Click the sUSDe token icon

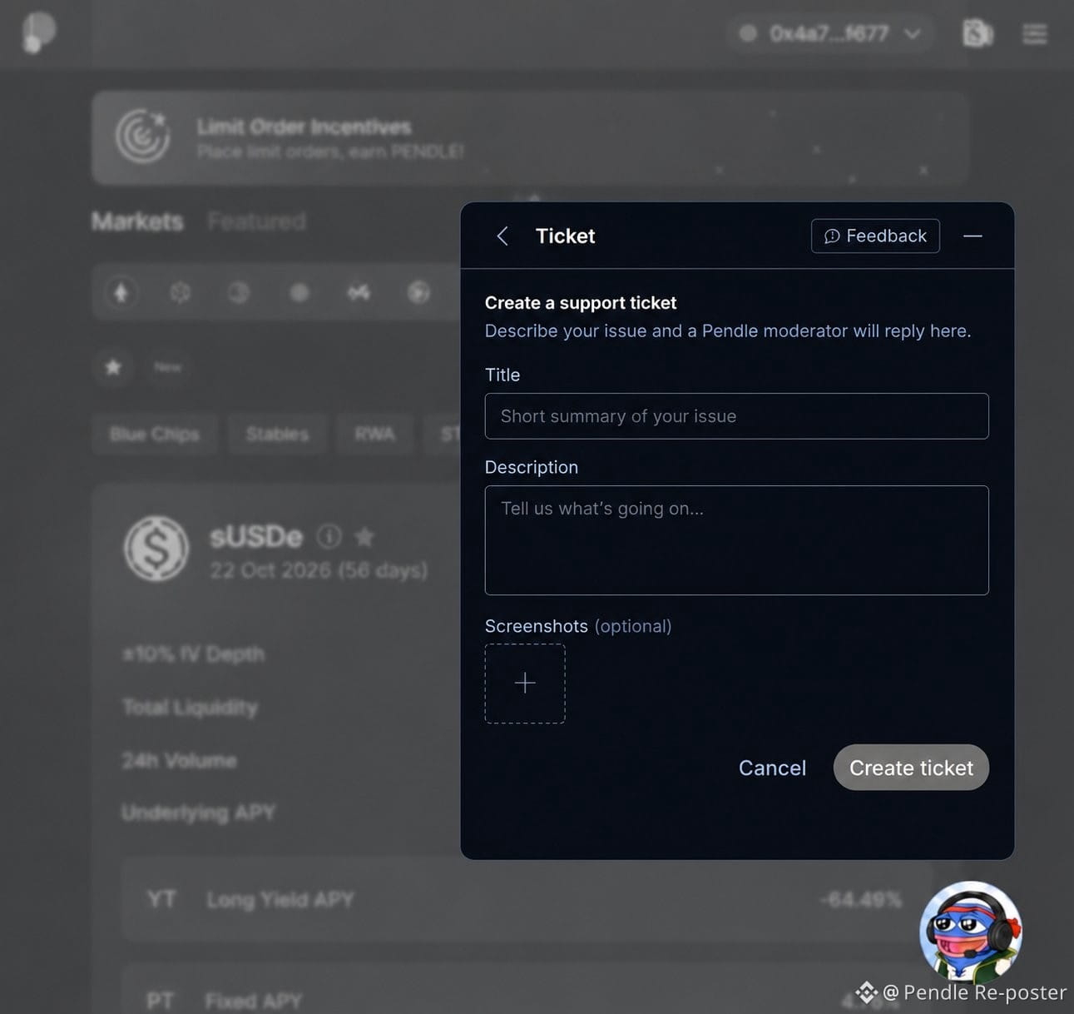tap(156, 549)
